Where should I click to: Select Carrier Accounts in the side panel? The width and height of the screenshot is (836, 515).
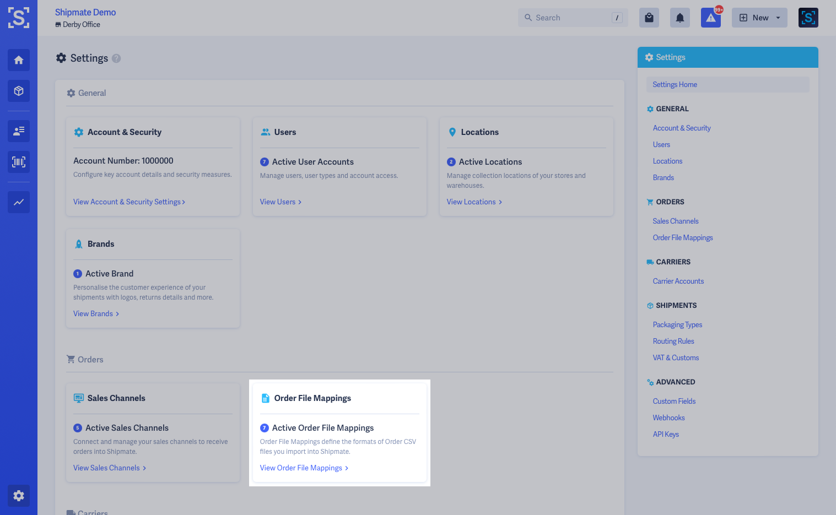[678, 281]
